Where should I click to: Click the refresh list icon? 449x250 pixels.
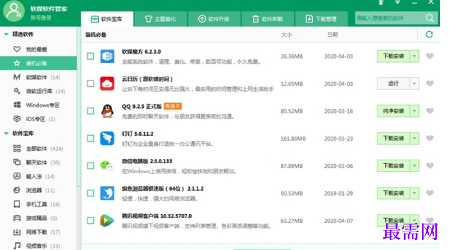pos(429,35)
